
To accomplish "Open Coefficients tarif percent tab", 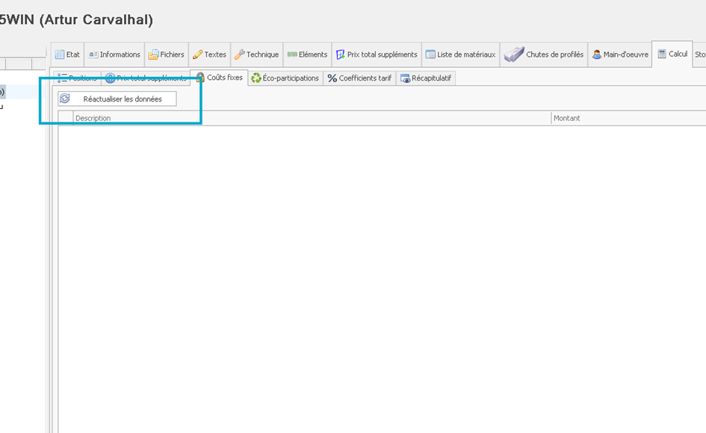I will pyautogui.click(x=359, y=78).
